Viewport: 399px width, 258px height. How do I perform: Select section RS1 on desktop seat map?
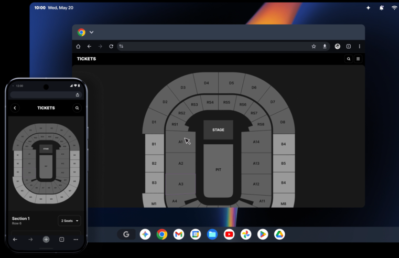tap(175, 124)
